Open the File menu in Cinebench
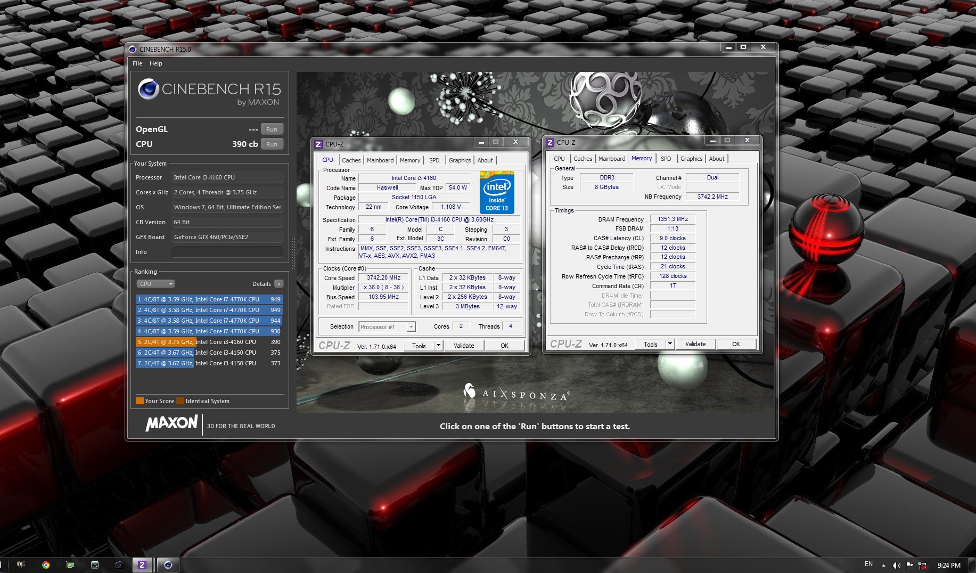Image resolution: width=976 pixels, height=573 pixels. (137, 63)
